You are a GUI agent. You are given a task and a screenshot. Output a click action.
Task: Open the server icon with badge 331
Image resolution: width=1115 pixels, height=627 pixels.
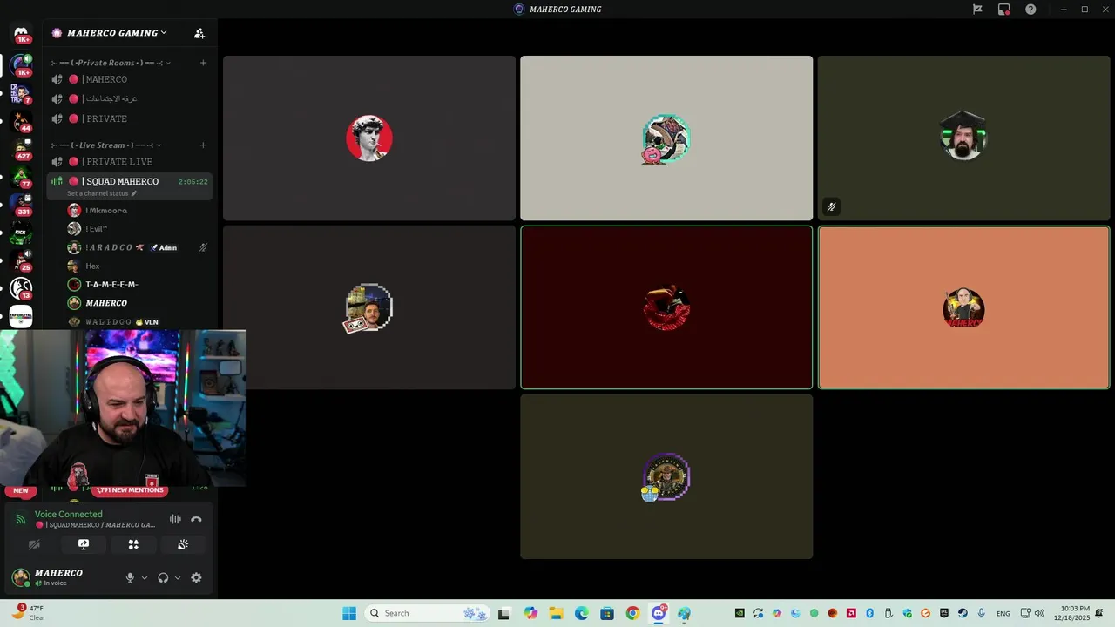(21, 205)
